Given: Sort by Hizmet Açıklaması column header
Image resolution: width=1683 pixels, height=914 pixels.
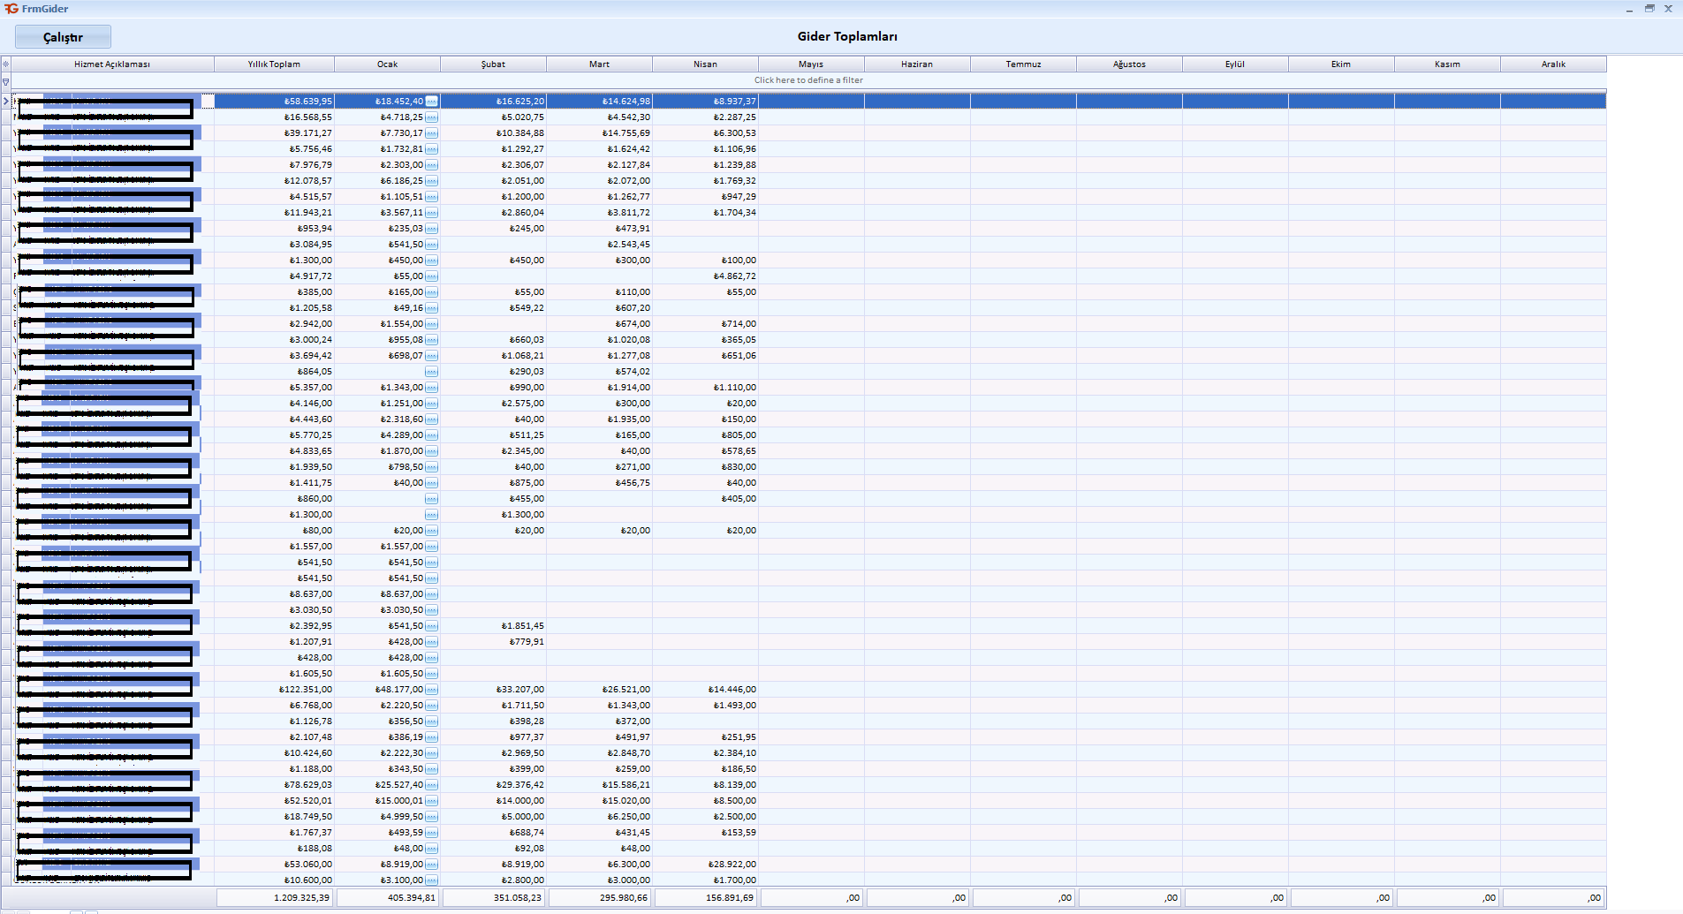Looking at the screenshot, I should tap(112, 64).
